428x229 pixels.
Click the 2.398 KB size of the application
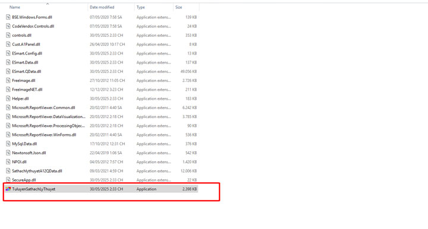pos(190,189)
